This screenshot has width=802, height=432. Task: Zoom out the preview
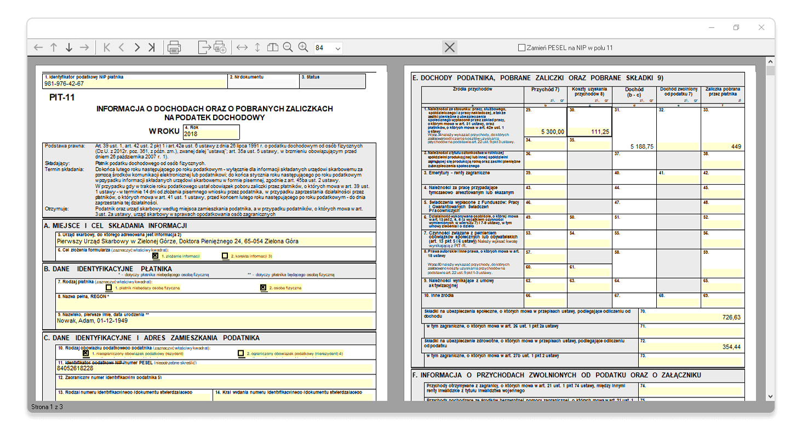[x=288, y=48]
